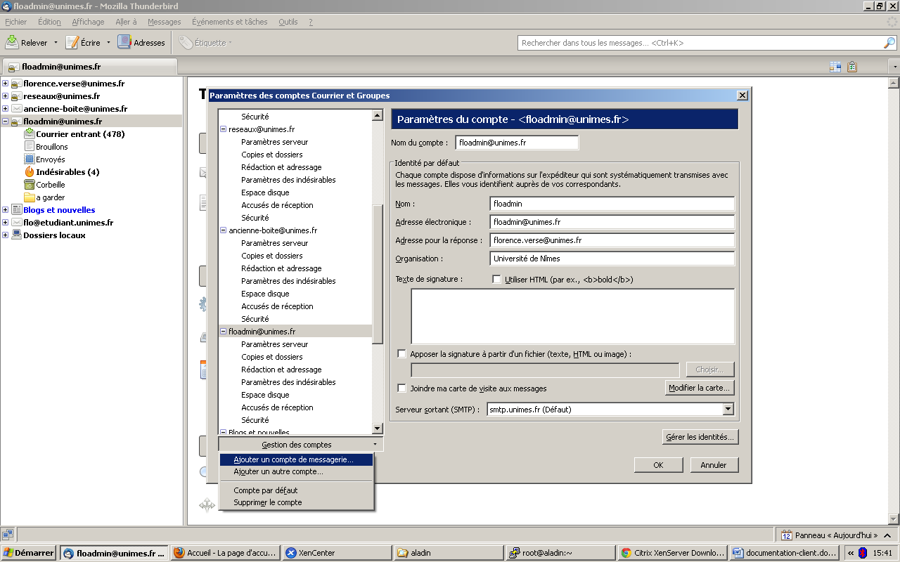Select Dossiers locaux in folder pane
This screenshot has height=562, width=900.
(54, 235)
